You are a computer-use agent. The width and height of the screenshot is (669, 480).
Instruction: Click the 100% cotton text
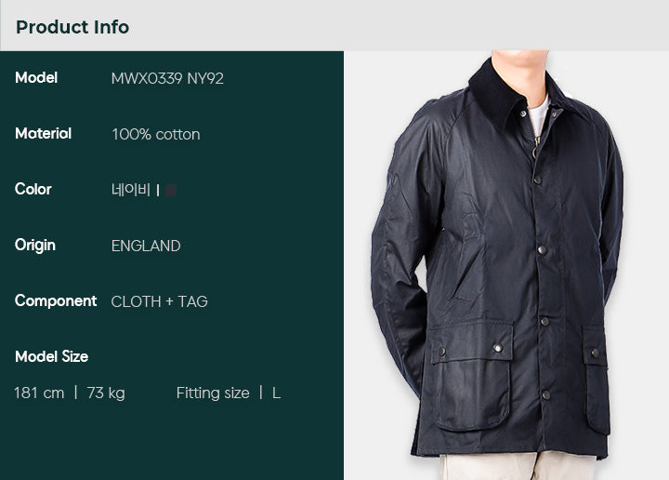(x=156, y=134)
